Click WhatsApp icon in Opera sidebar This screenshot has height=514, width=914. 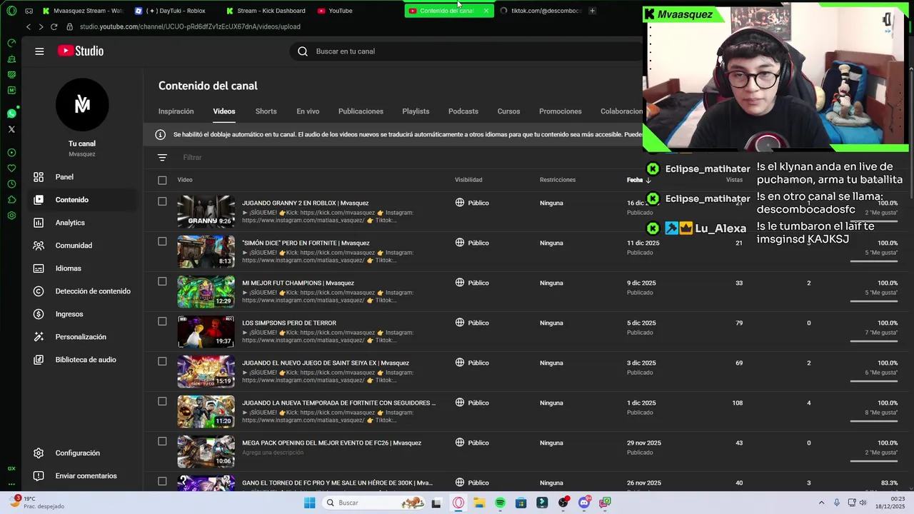(x=11, y=114)
